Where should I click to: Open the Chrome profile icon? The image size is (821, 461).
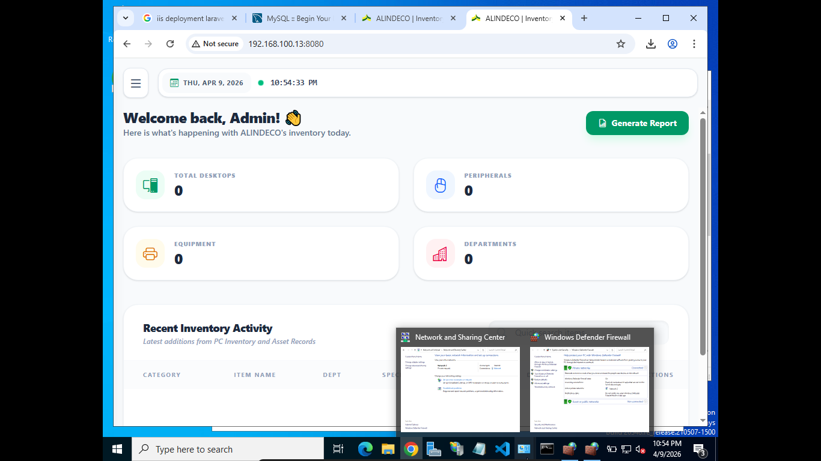(x=673, y=44)
